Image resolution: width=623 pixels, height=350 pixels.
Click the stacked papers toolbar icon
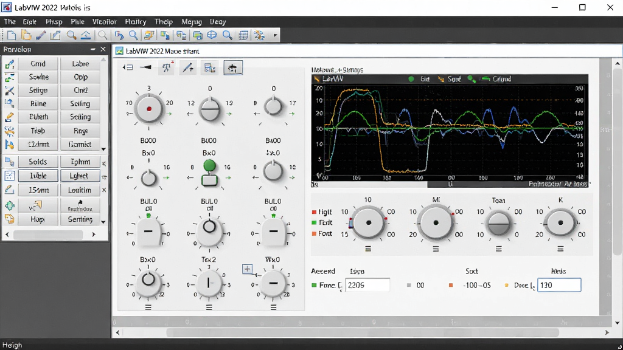149,35
